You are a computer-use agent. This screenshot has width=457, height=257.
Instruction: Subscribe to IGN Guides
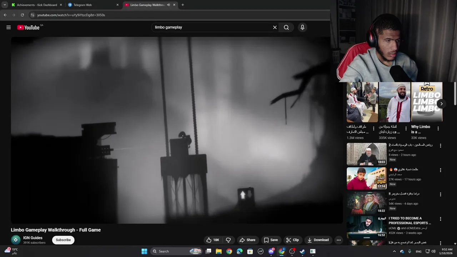click(63, 240)
